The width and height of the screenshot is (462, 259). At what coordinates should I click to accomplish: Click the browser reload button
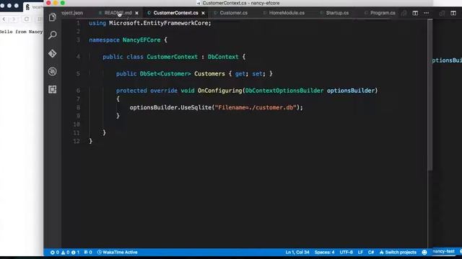coord(27,19)
